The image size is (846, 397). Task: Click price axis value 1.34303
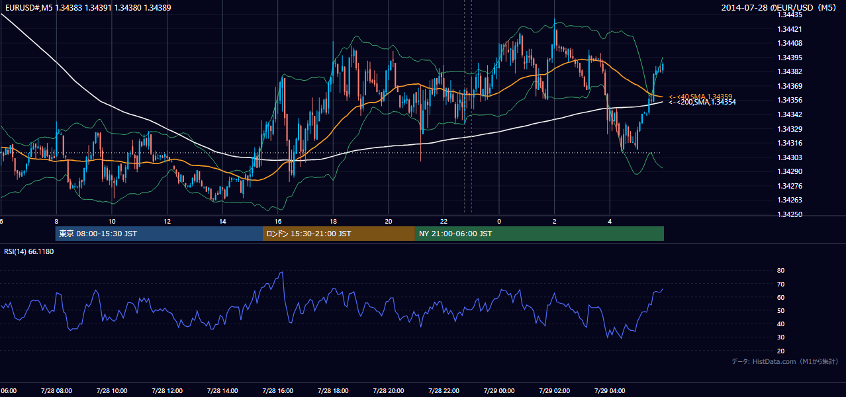790,157
